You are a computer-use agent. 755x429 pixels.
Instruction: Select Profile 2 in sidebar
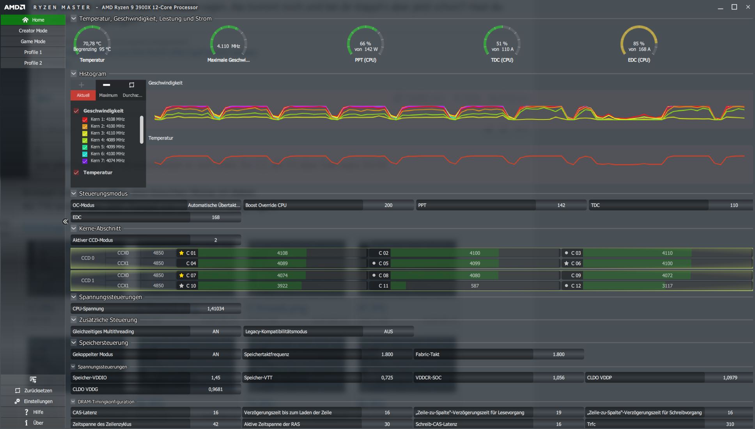[33, 63]
